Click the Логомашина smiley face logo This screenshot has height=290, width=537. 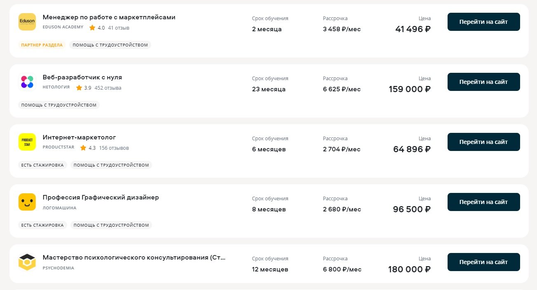(x=27, y=202)
